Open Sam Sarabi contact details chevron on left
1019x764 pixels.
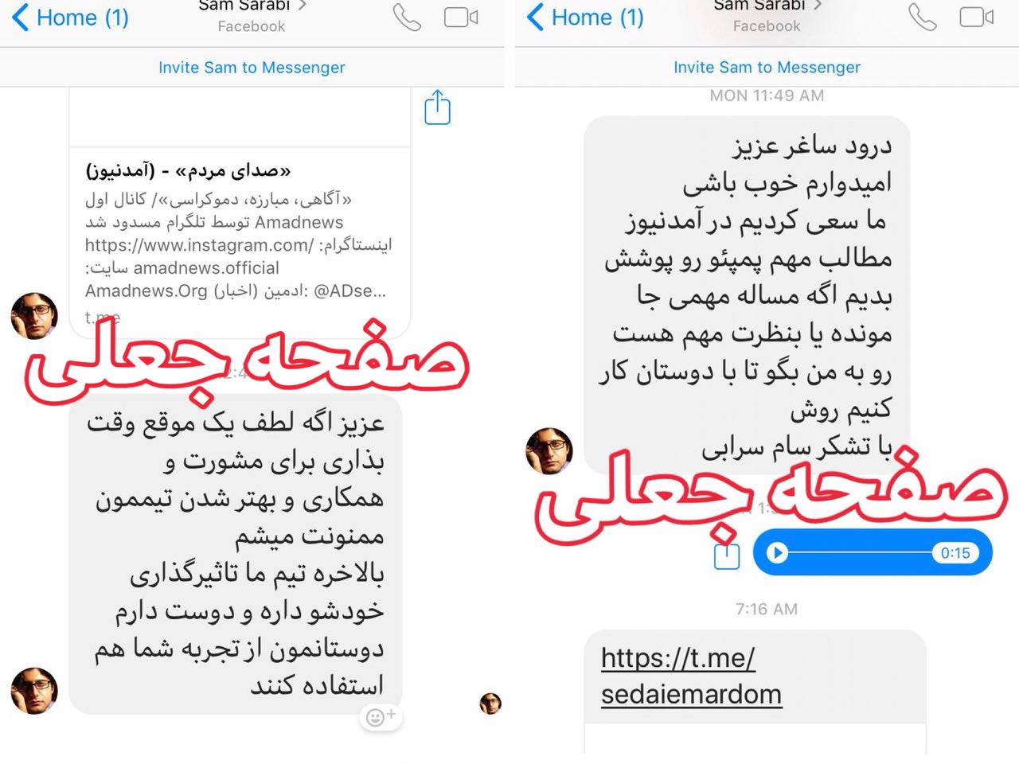click(x=302, y=6)
